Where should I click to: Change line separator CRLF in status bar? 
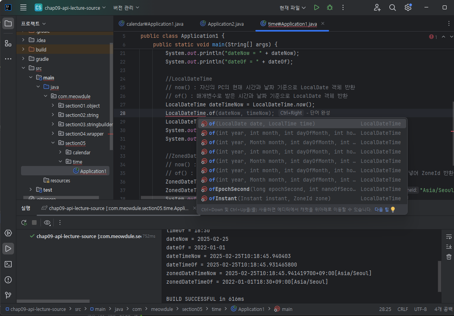pos(403,309)
